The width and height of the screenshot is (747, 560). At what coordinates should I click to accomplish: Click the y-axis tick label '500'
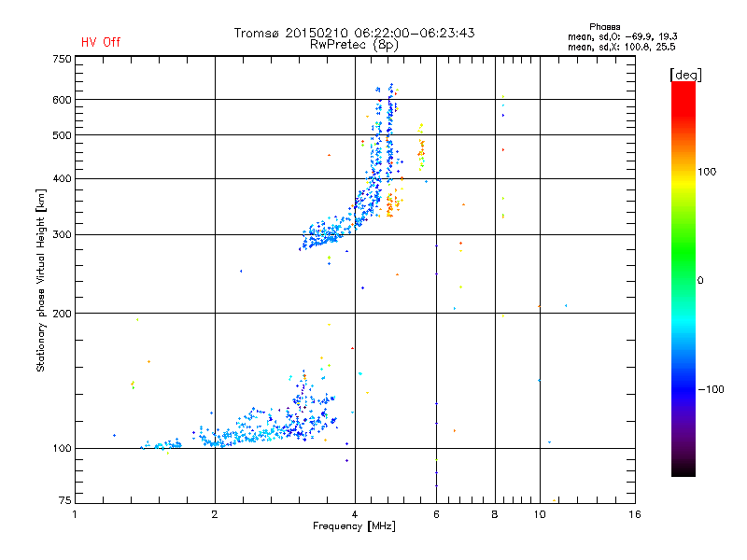point(62,135)
